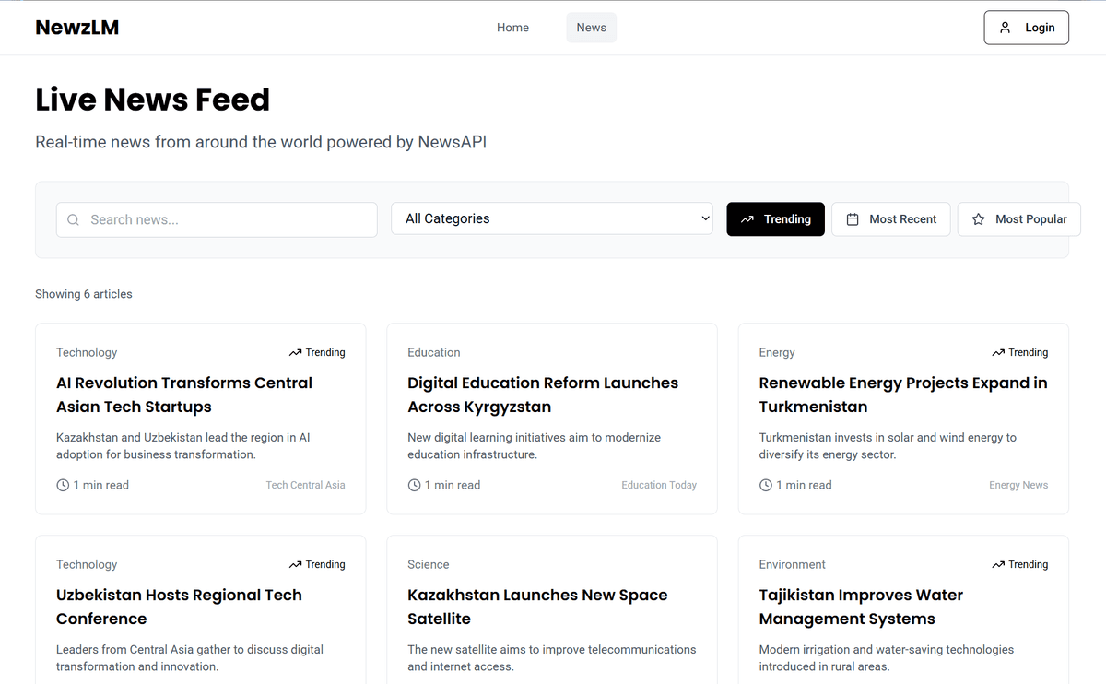Click the trending arrow icon in the Trending filter

[x=747, y=219]
